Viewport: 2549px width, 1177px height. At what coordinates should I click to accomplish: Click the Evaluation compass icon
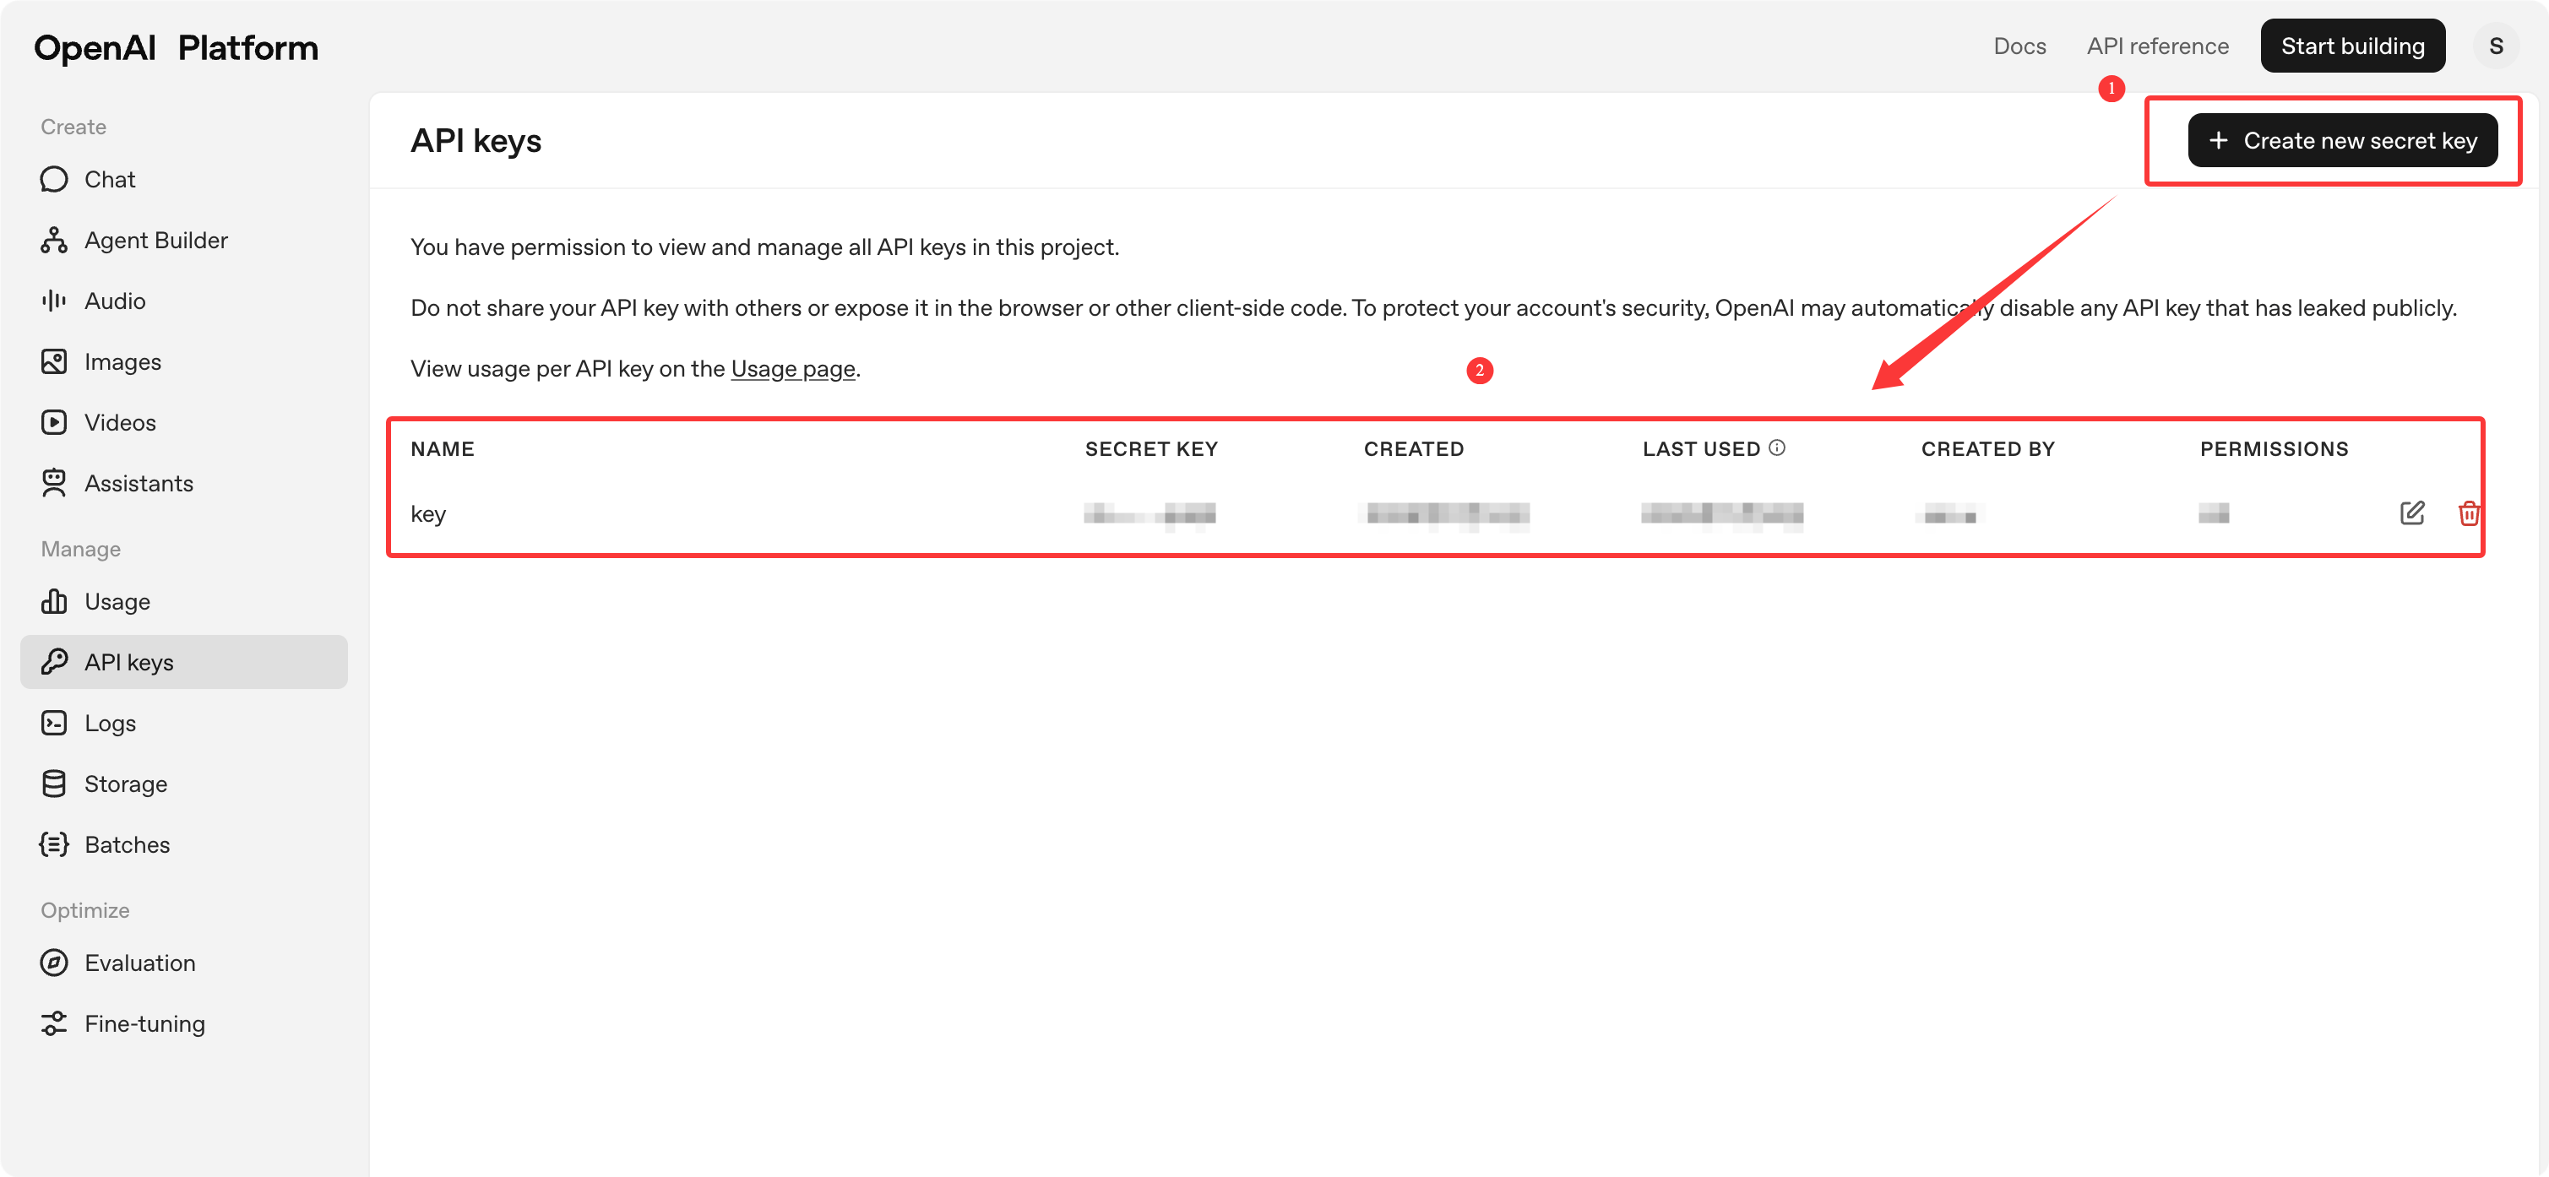(x=54, y=963)
